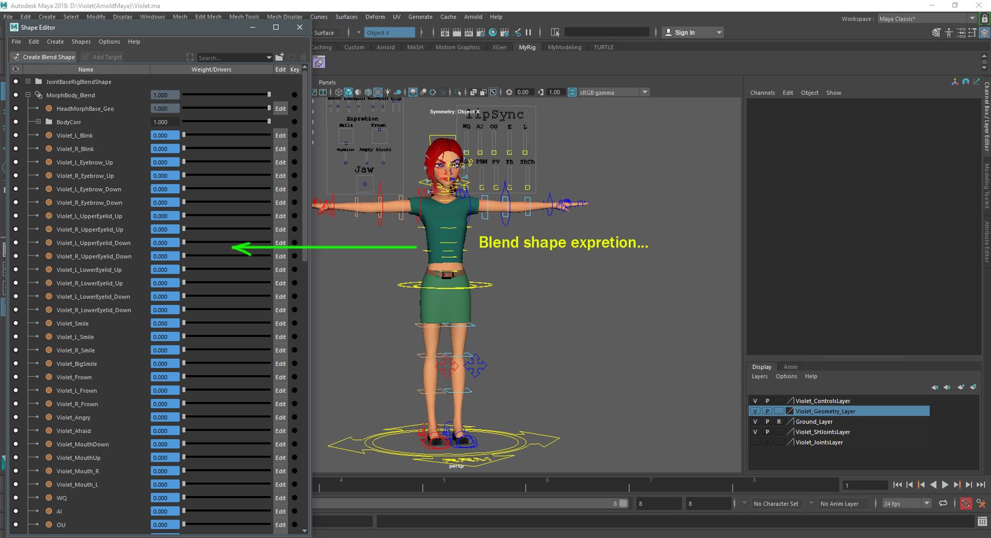Image resolution: width=991 pixels, height=538 pixels.
Task: Toggle textured display checker icon
Action: point(378,92)
